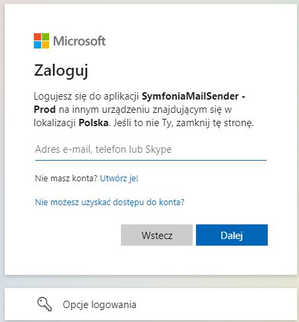299x322 pixels.
Task: Focus the Adres e-mail, telefon lub Skype field
Action: coord(151,149)
